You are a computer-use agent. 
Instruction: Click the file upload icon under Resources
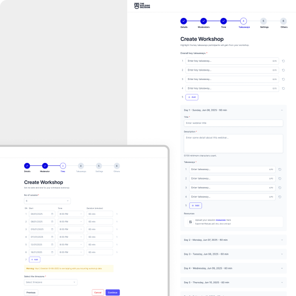[x=191, y=222]
